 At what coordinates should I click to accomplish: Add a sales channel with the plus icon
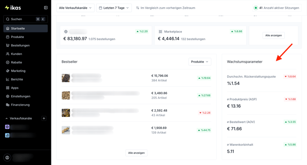click(44, 118)
